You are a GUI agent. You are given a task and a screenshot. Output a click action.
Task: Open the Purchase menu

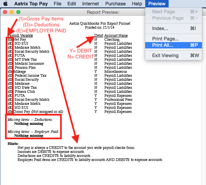(x=115, y=4)
